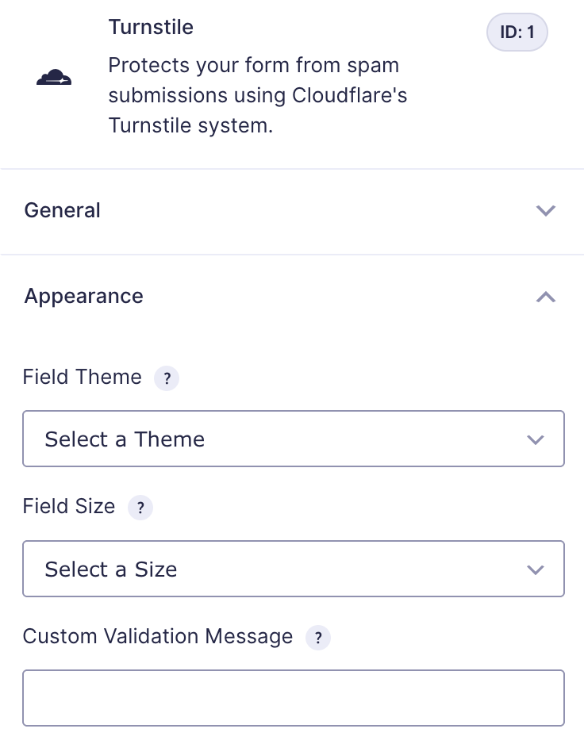Click the Cloudflare cloud icon
The height and width of the screenshot is (744, 584).
54,78
